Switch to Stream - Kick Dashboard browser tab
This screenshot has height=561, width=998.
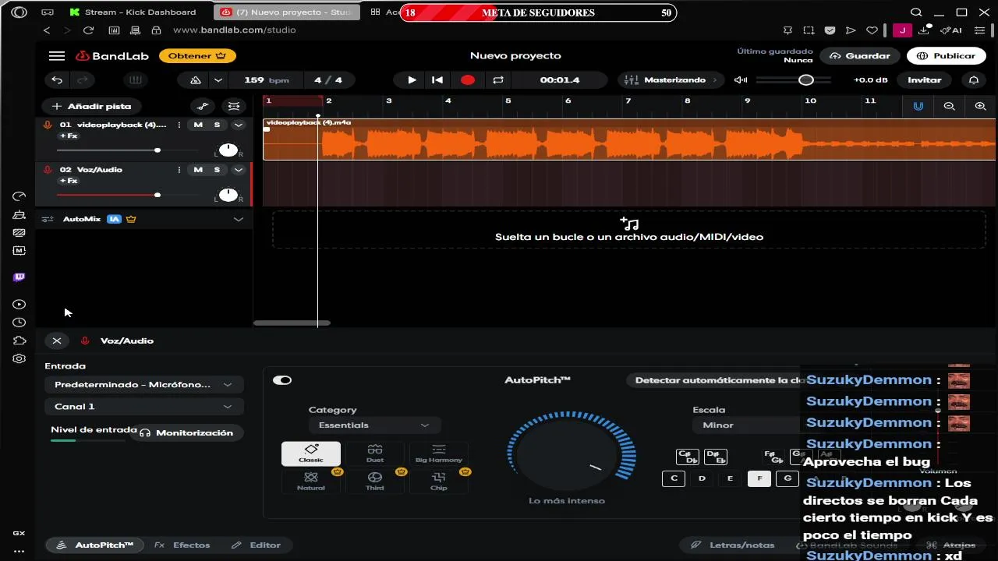coord(133,12)
